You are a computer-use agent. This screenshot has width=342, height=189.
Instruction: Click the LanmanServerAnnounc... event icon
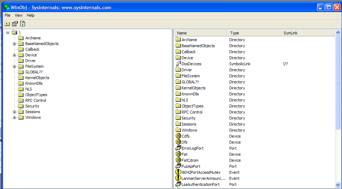pyautogui.click(x=178, y=178)
